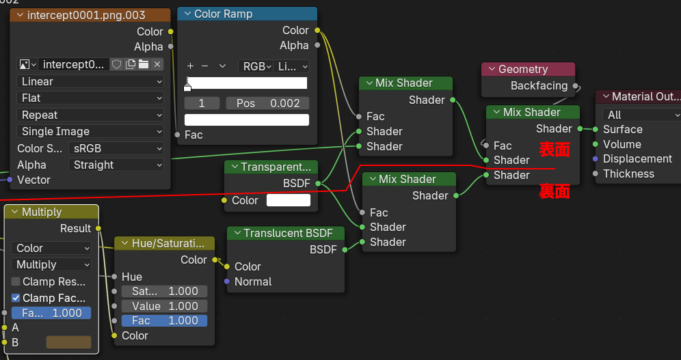Click the Color Ramp Pos field
The height and width of the screenshot is (360, 681).
click(x=267, y=103)
